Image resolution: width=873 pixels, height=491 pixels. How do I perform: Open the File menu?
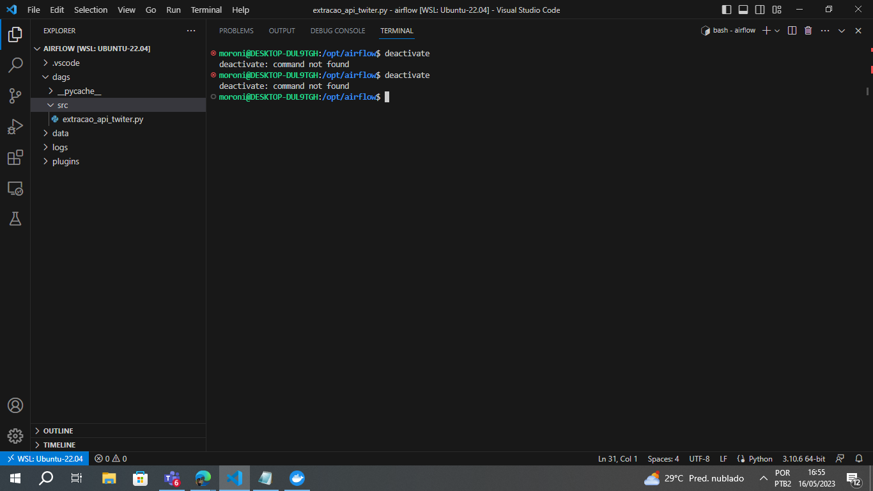(x=34, y=10)
